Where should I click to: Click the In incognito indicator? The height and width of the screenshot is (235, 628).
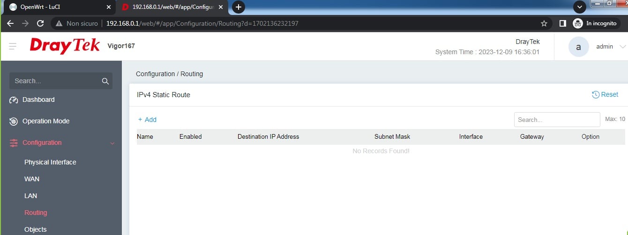[596, 23]
